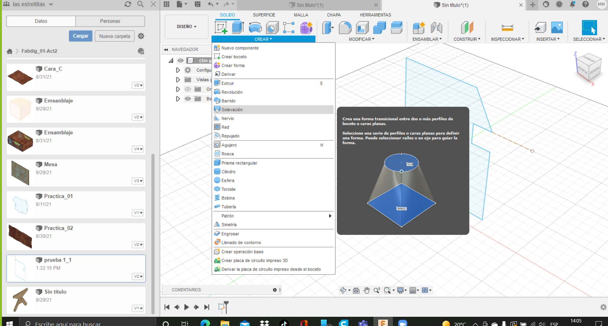Open the CONSTRUIR dropdown menu
This screenshot has height=326, width=608.
click(x=467, y=39)
